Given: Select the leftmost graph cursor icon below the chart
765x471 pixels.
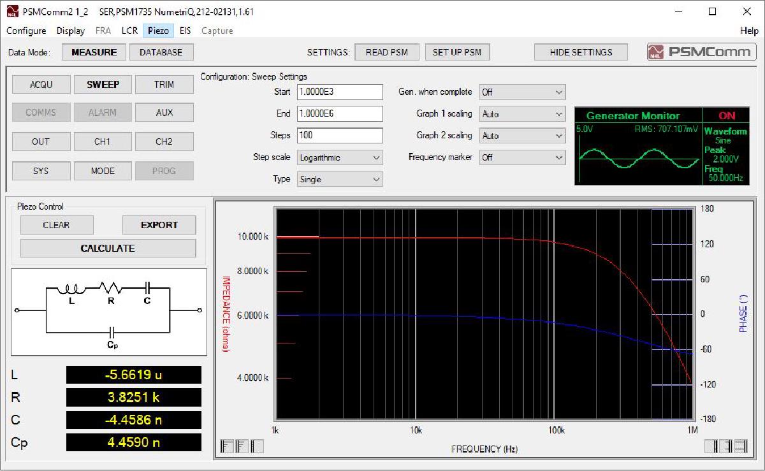Looking at the screenshot, I should coord(226,446).
